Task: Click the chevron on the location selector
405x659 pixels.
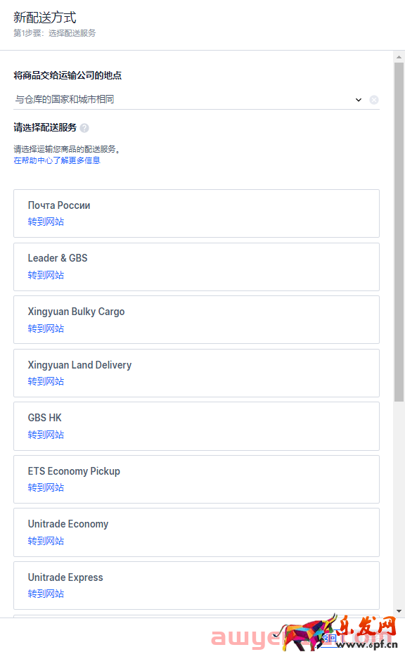Action: tap(359, 100)
